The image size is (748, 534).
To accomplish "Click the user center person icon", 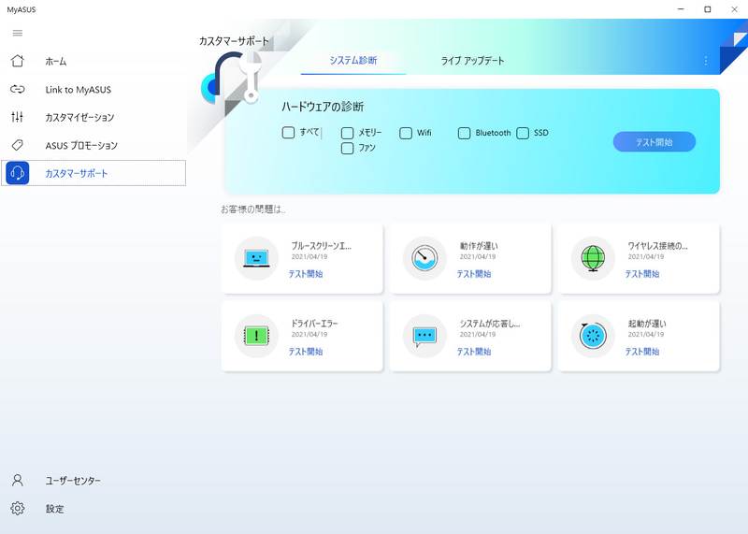I will point(18,480).
